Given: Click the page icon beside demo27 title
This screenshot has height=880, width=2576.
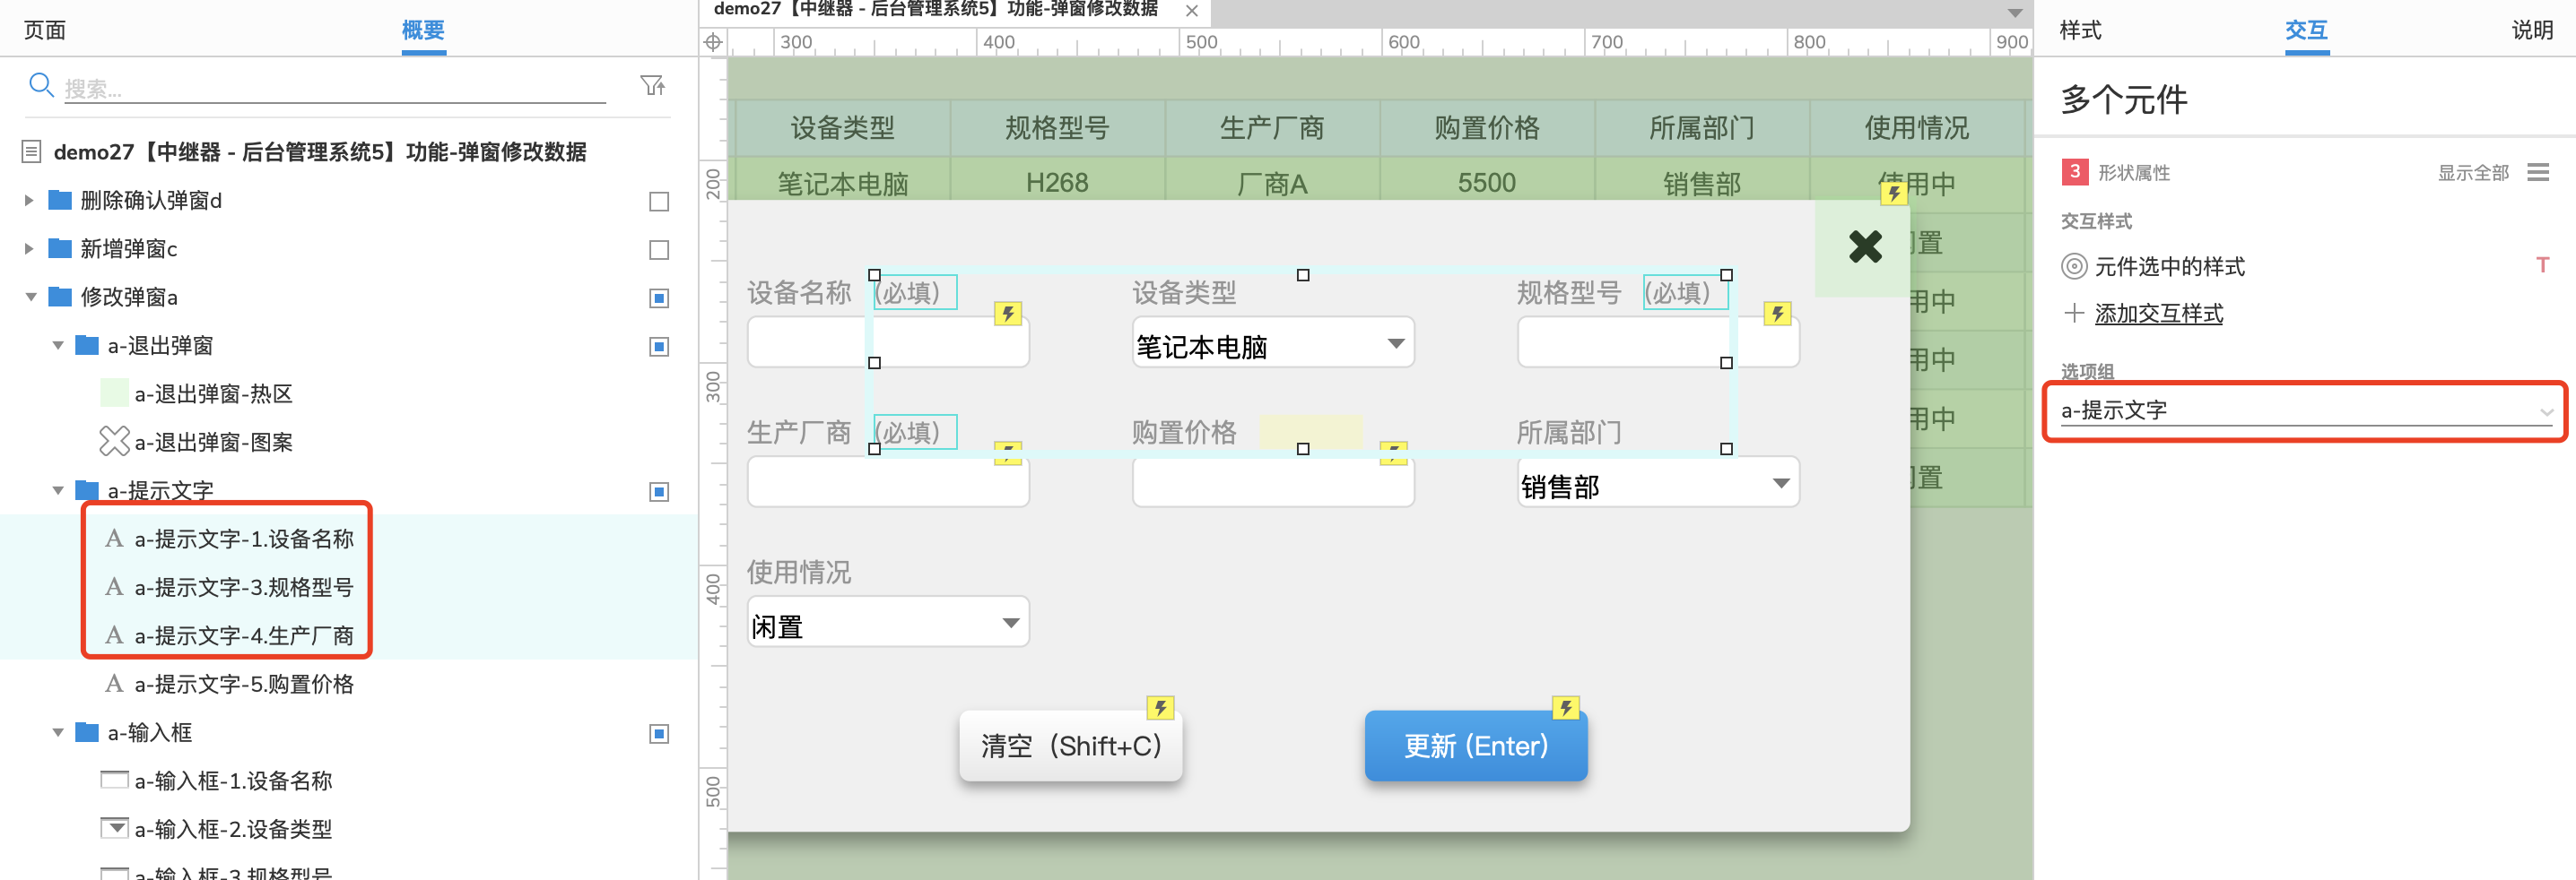Looking at the screenshot, I should (32, 151).
